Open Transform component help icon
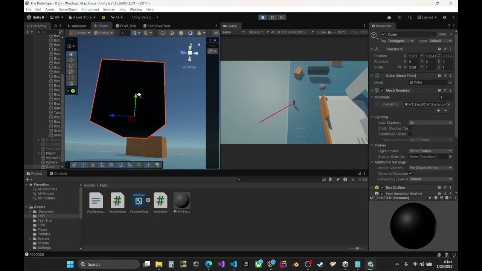 439,49
